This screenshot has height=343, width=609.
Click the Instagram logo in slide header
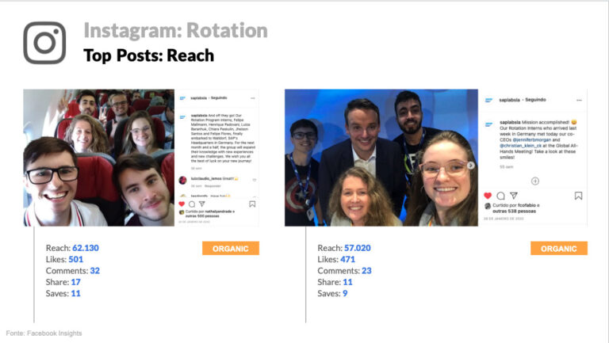[x=44, y=43]
